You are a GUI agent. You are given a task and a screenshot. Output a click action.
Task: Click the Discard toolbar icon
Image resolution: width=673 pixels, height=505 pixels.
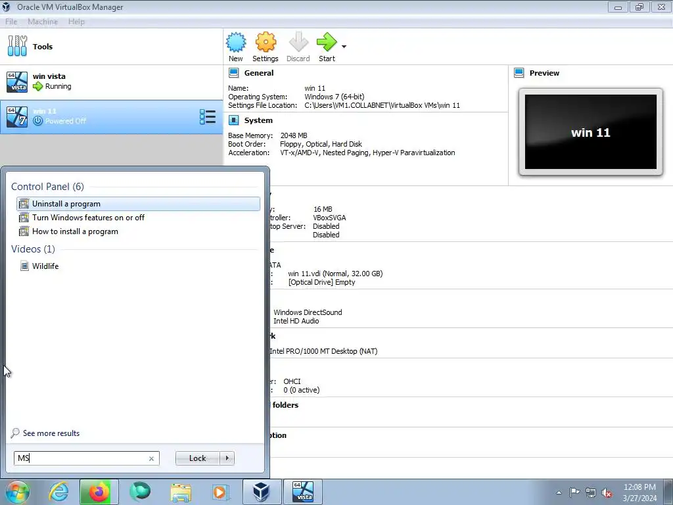point(298,42)
